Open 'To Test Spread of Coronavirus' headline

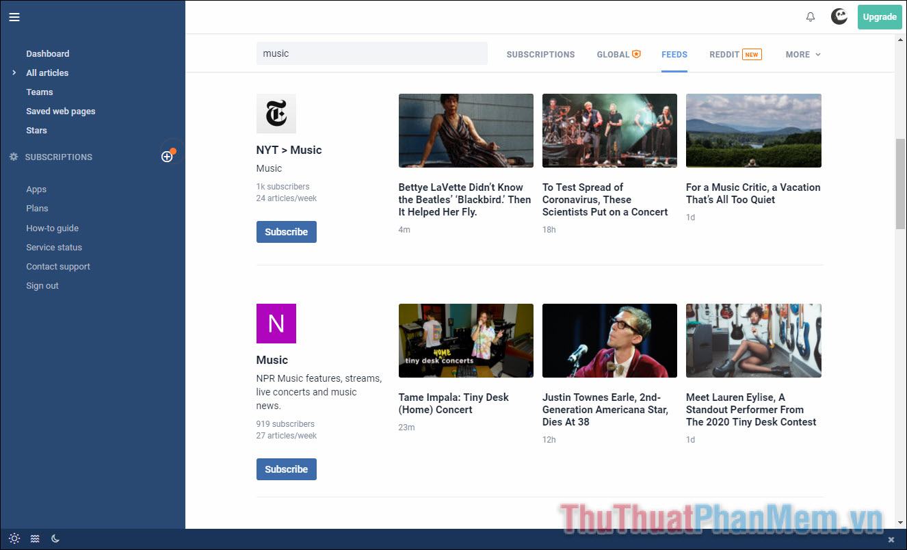tap(605, 200)
